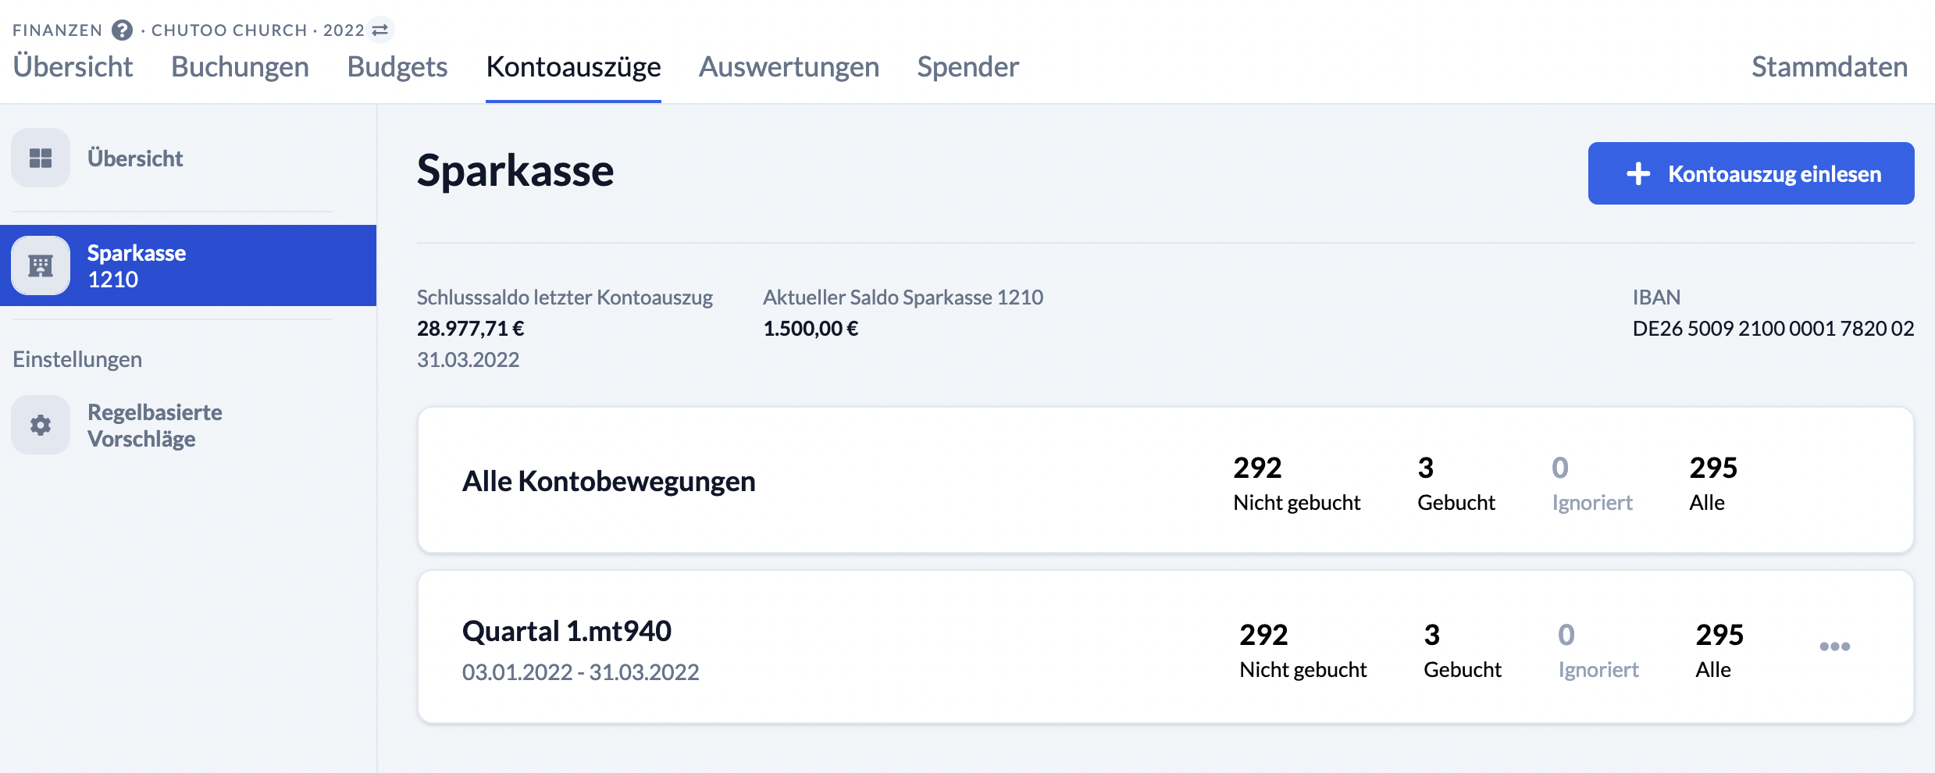The image size is (1935, 773).
Task: Click the plus icon on Kontoauszug einlesen
Action: point(1638,173)
